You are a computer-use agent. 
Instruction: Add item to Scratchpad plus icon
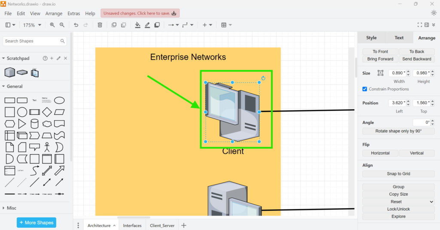[x=52, y=58]
